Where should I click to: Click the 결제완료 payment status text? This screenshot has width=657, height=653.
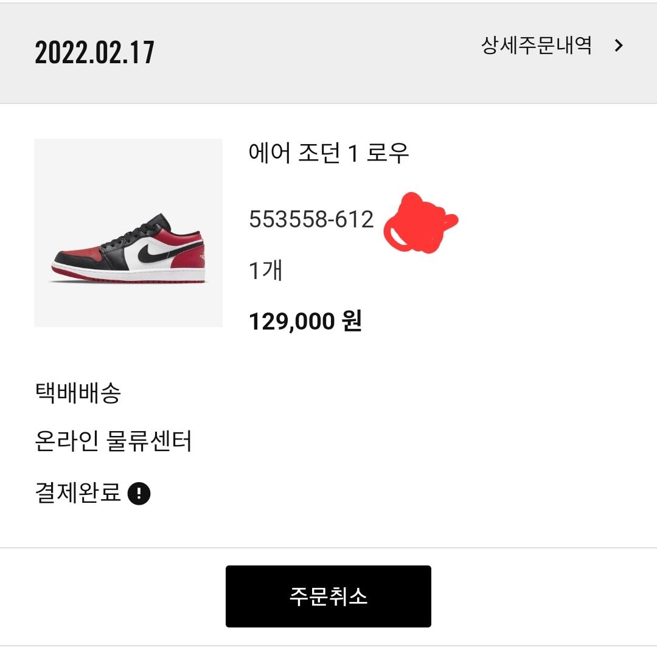pyautogui.click(x=78, y=492)
